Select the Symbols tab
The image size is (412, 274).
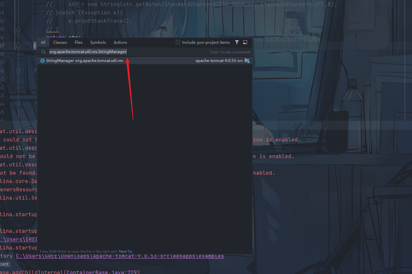[x=98, y=42]
